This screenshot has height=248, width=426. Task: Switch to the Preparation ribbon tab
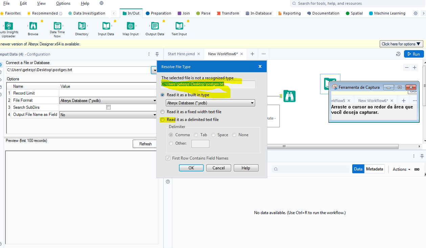click(x=158, y=14)
